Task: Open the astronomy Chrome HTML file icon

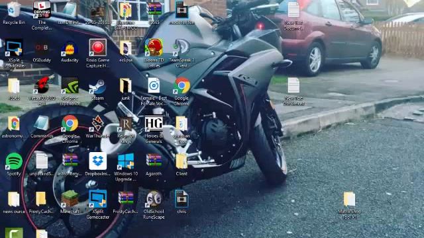Action: pyautogui.click(x=14, y=124)
